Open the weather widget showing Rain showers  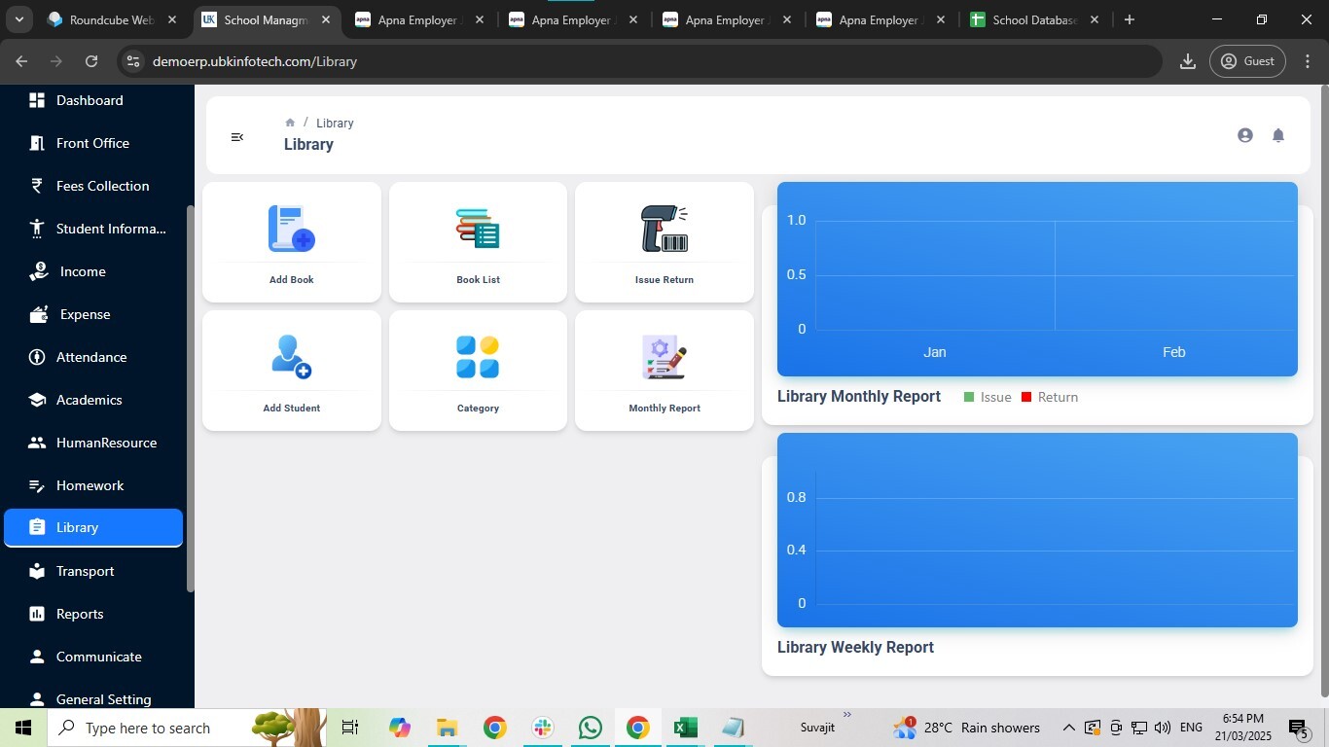click(967, 728)
